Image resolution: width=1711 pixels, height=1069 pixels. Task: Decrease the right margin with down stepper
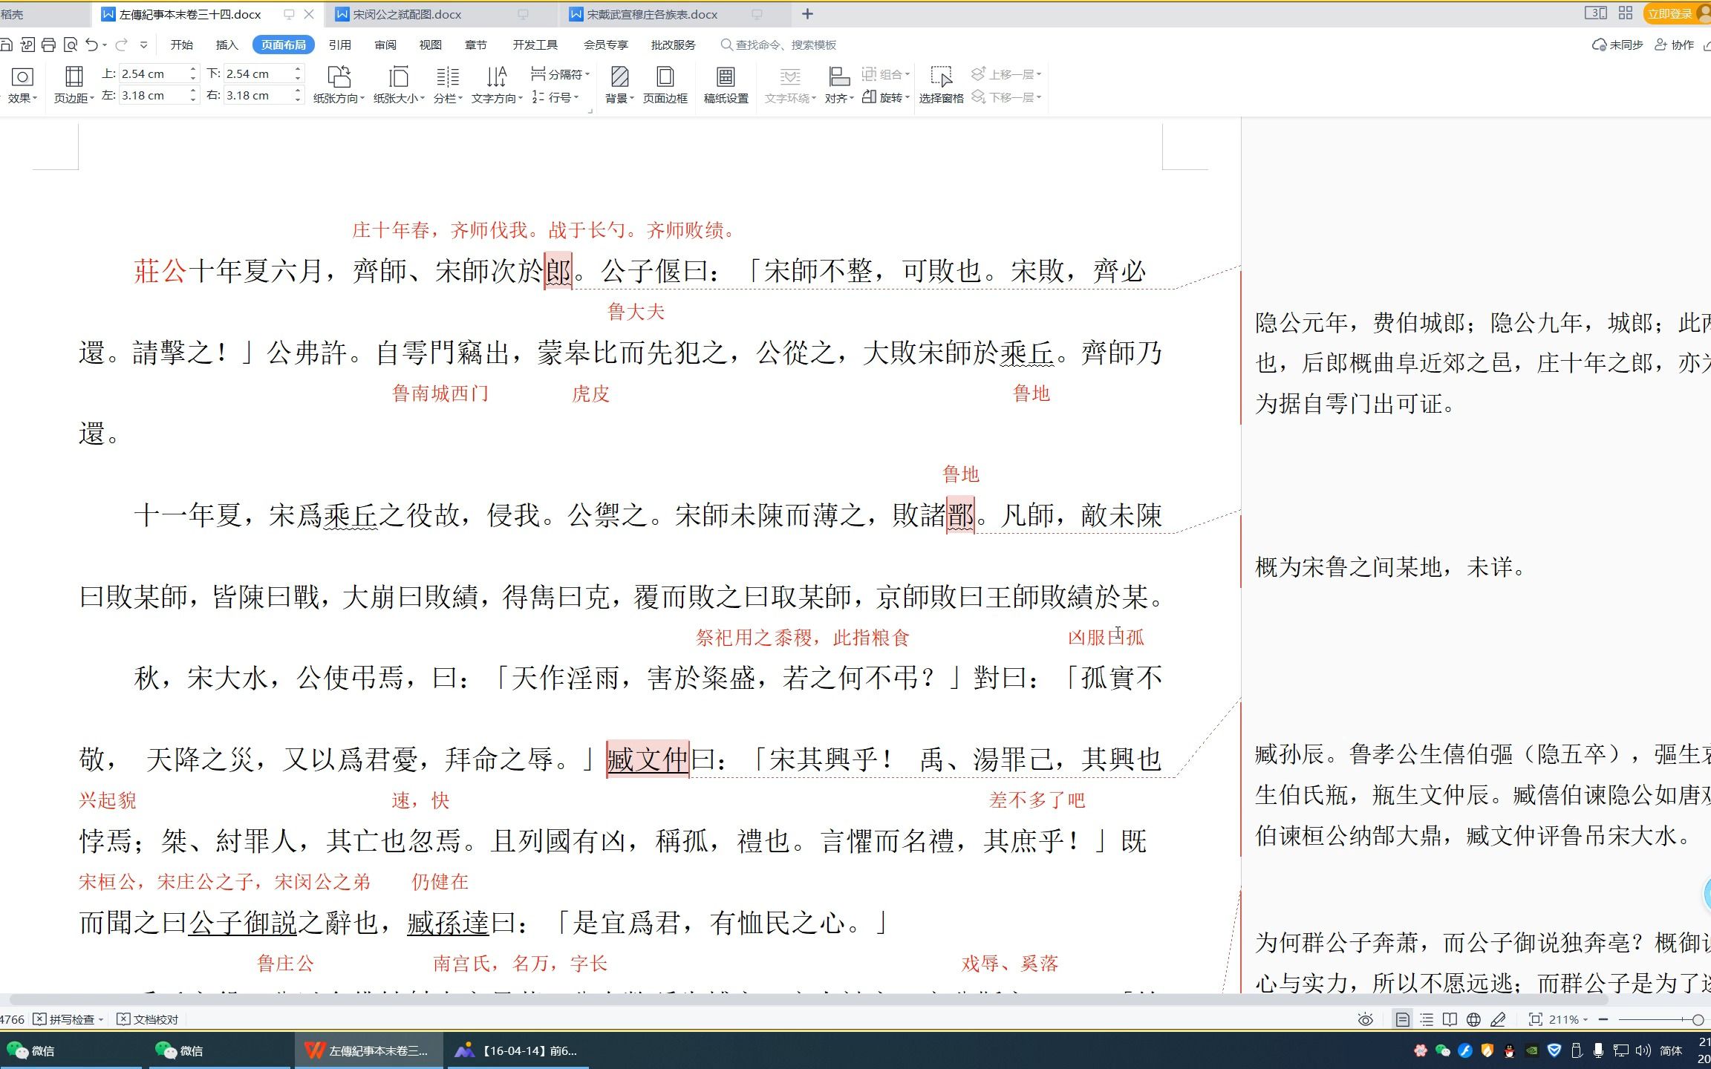click(298, 99)
